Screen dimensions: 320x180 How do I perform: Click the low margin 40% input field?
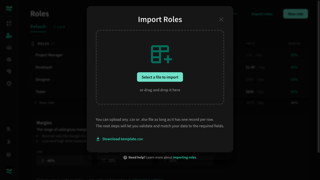click(x=64, y=161)
